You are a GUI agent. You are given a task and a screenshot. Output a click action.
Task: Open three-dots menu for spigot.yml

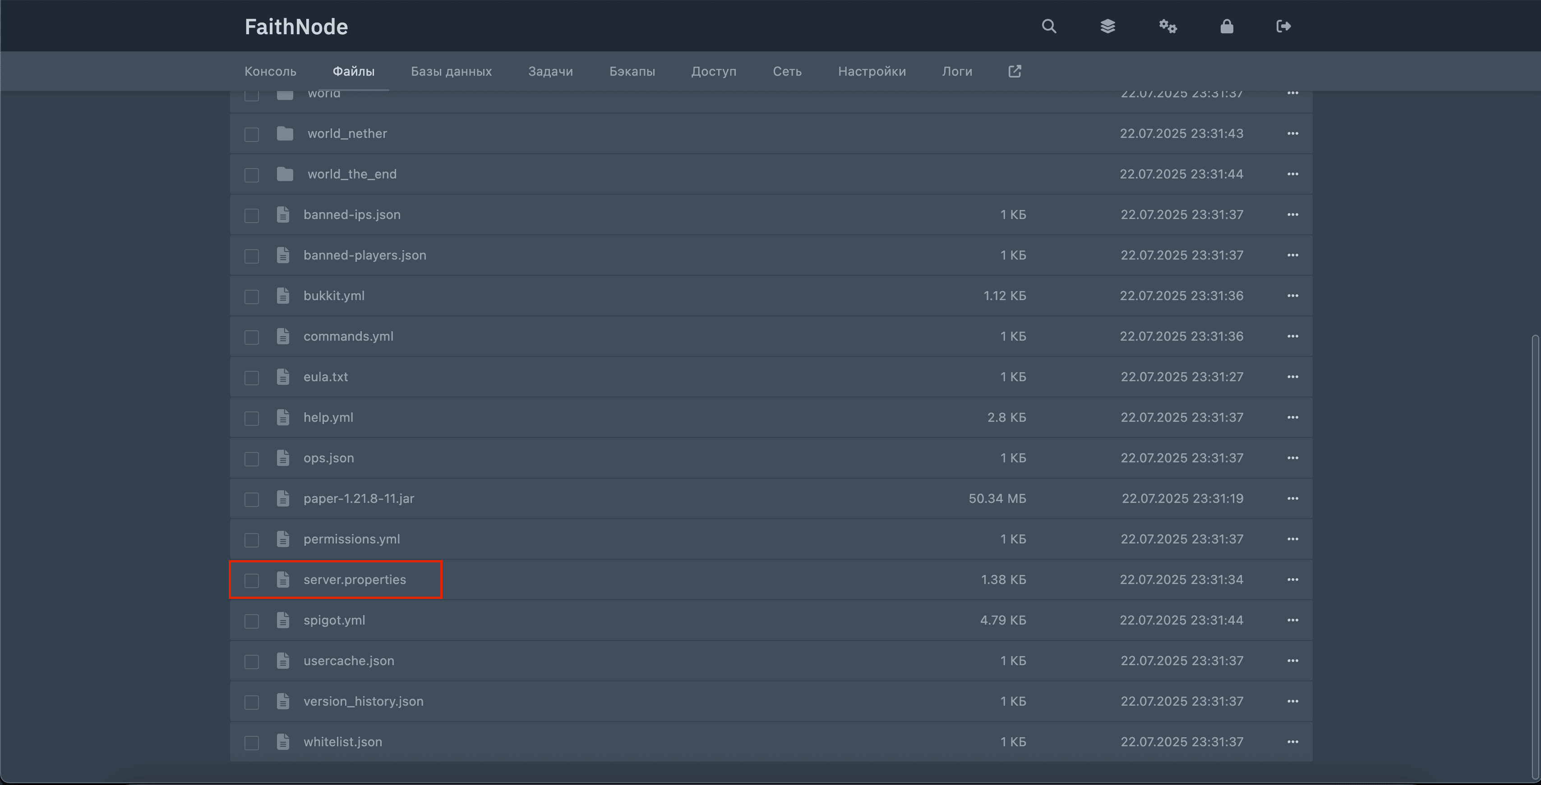coord(1292,620)
